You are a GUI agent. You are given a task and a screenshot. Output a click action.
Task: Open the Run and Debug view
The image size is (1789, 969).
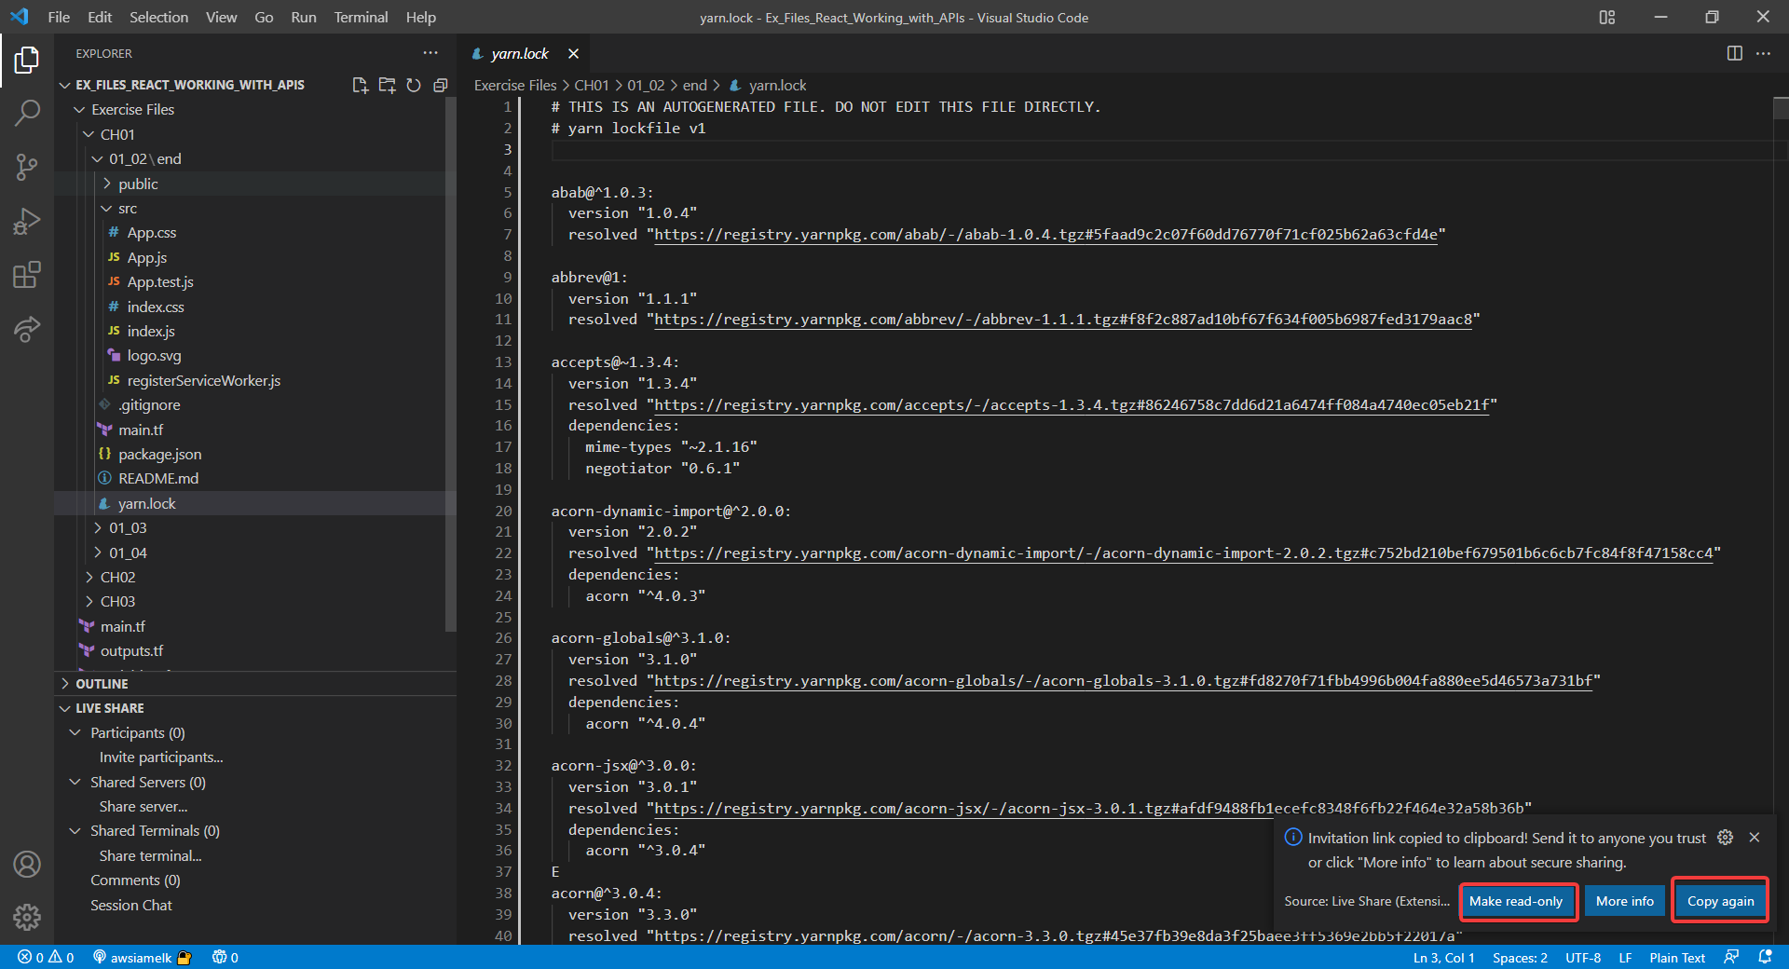click(x=27, y=221)
